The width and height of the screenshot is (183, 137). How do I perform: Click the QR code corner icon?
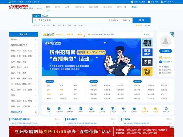172,34
